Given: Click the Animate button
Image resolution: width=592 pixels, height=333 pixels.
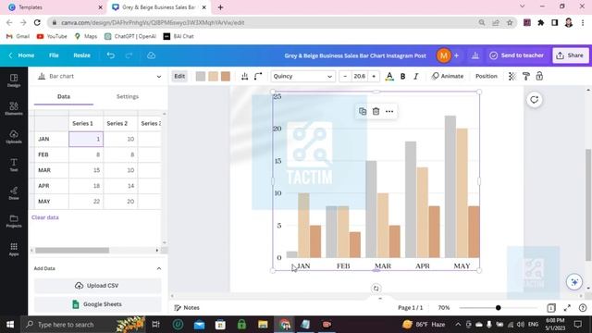Looking at the screenshot, I should coord(448,76).
